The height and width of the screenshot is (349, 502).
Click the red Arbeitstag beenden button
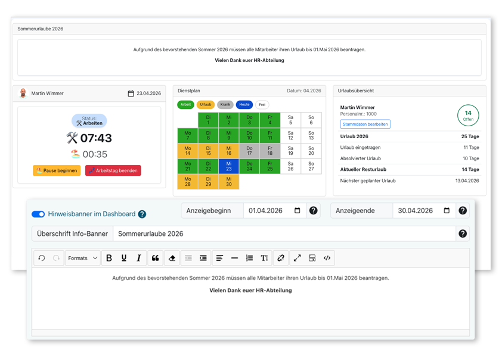113,170
